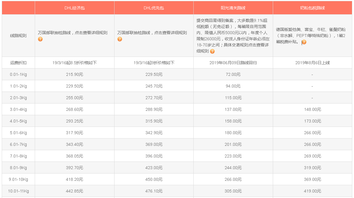Click the help icon under DHL优先包 rules
The image size is (354, 198).
(x=120, y=39)
